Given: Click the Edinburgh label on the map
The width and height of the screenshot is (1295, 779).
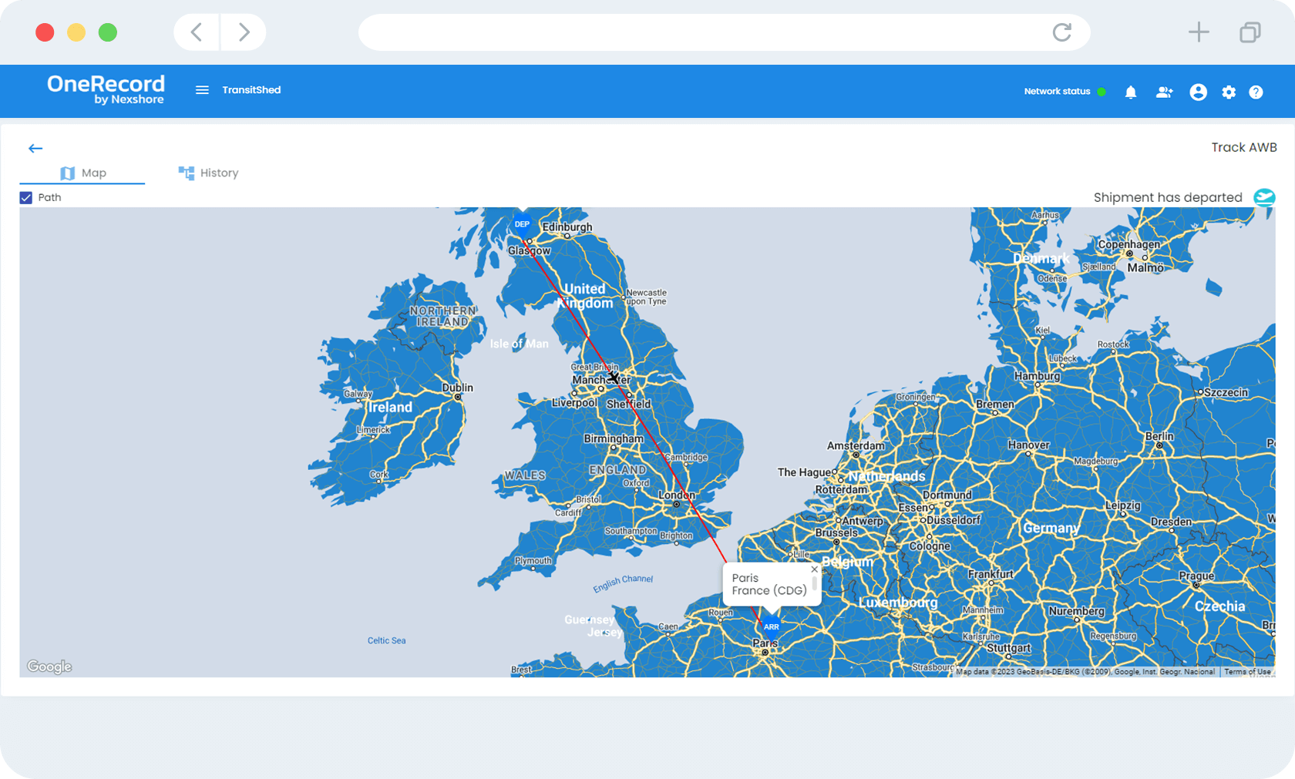Looking at the screenshot, I should coord(567,227).
